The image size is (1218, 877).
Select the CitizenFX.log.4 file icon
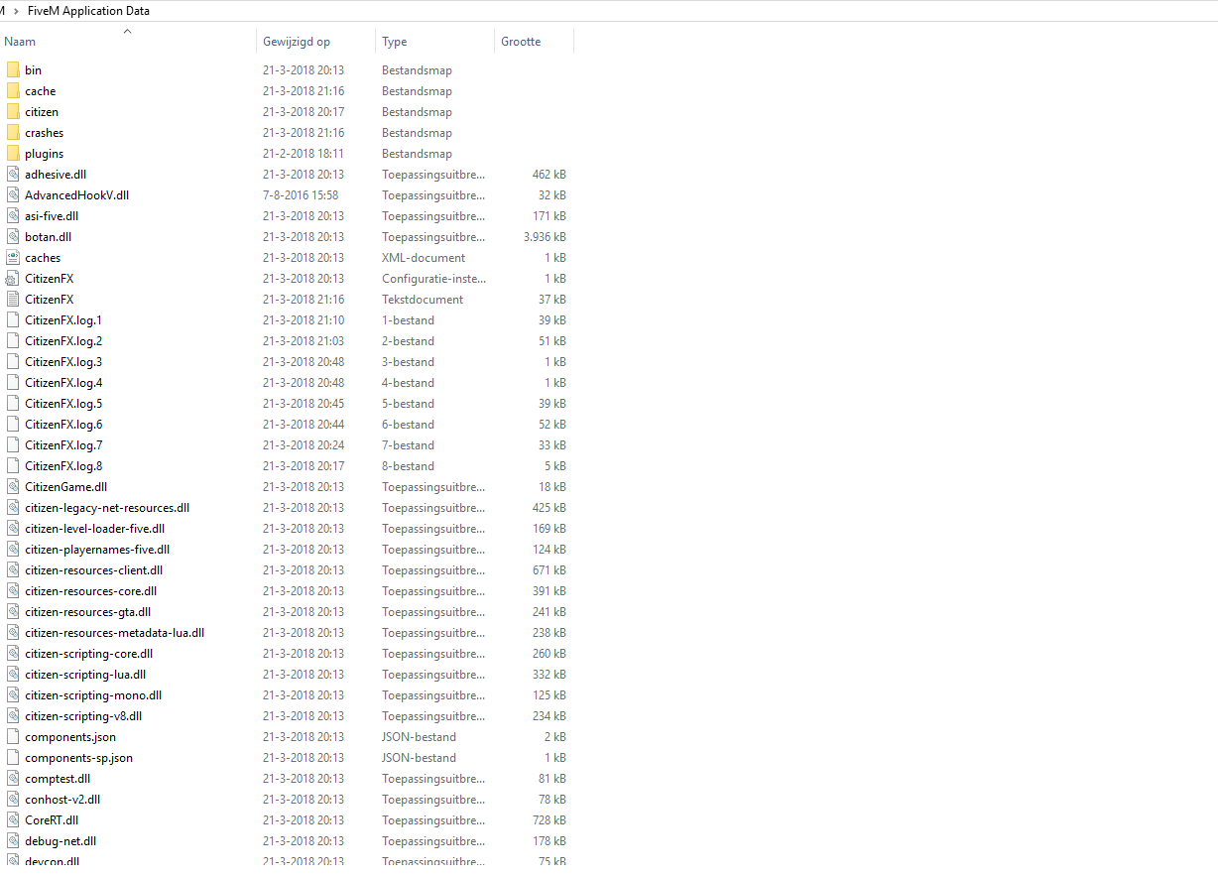click(x=13, y=382)
